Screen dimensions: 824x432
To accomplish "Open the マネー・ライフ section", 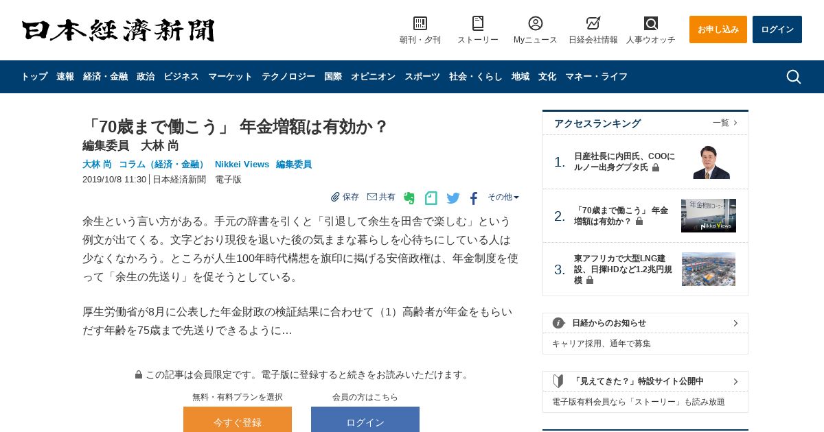I will 596,77.
